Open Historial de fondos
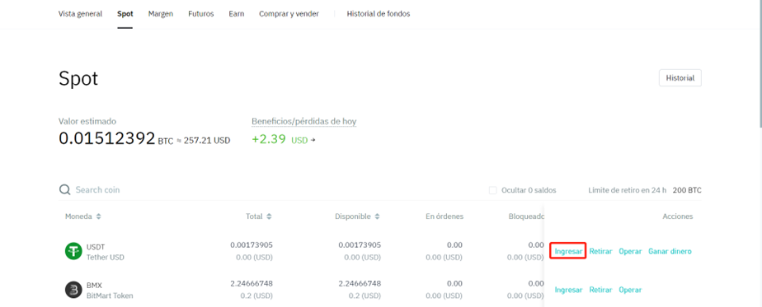This screenshot has height=307, width=762. click(x=378, y=14)
